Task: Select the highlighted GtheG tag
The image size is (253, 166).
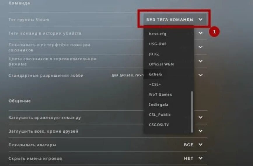Action: tap(168, 74)
